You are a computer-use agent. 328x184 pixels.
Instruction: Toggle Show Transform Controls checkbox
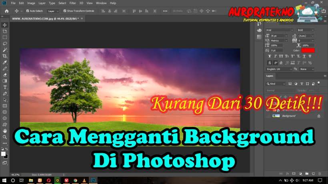[65, 11]
